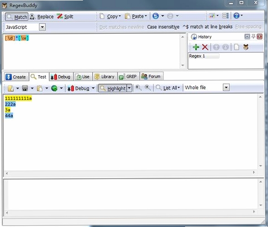Click the blue Undo icon

pos(156,16)
